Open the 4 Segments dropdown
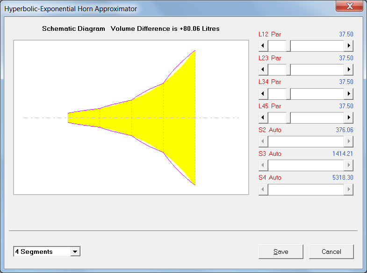367x273 pixels. click(x=75, y=252)
